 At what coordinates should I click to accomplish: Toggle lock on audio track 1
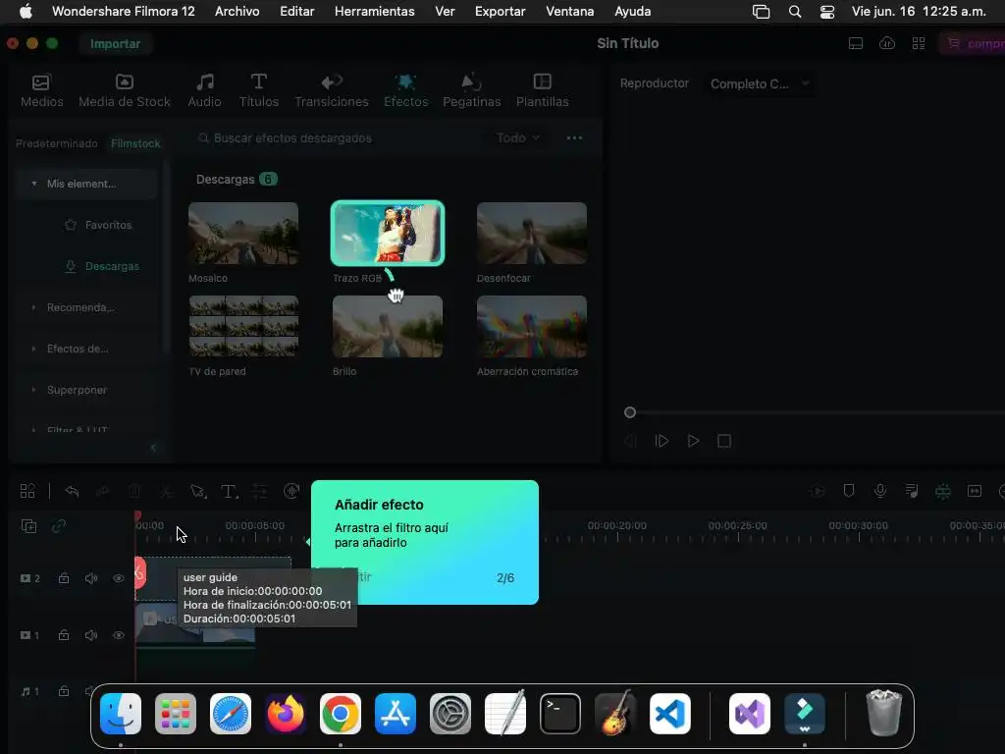(x=64, y=691)
